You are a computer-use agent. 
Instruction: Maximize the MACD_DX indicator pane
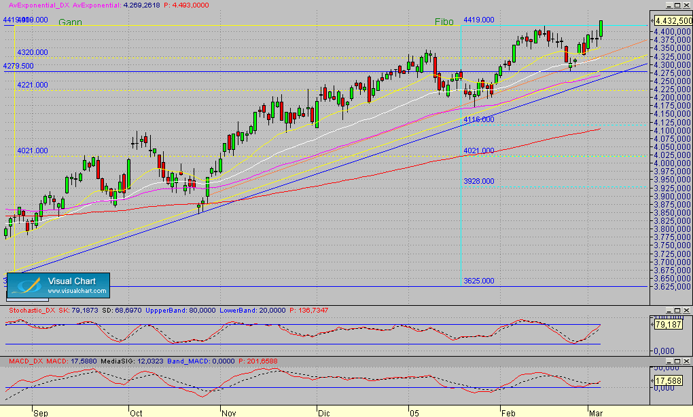[677, 361]
